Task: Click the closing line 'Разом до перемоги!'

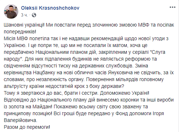Action: coord(27,127)
